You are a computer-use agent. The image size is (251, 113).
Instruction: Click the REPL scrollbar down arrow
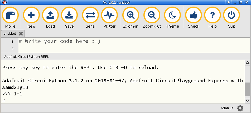pyautogui.click(x=248, y=101)
